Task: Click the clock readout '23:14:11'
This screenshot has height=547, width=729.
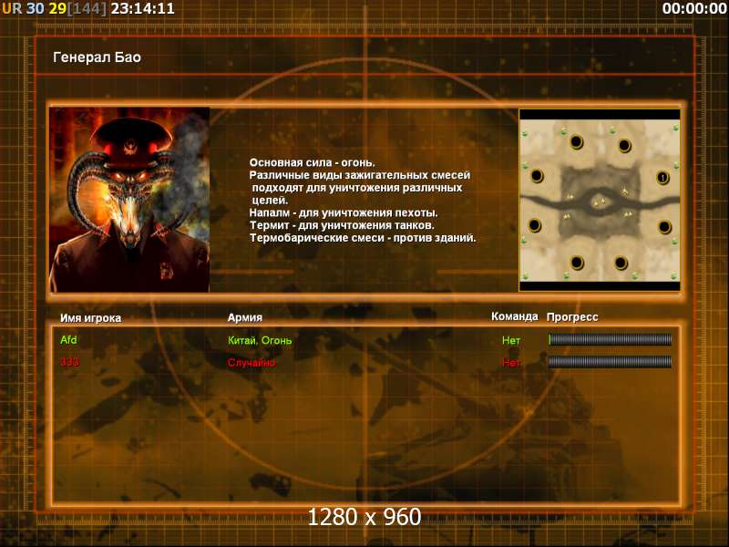Action: [x=143, y=8]
